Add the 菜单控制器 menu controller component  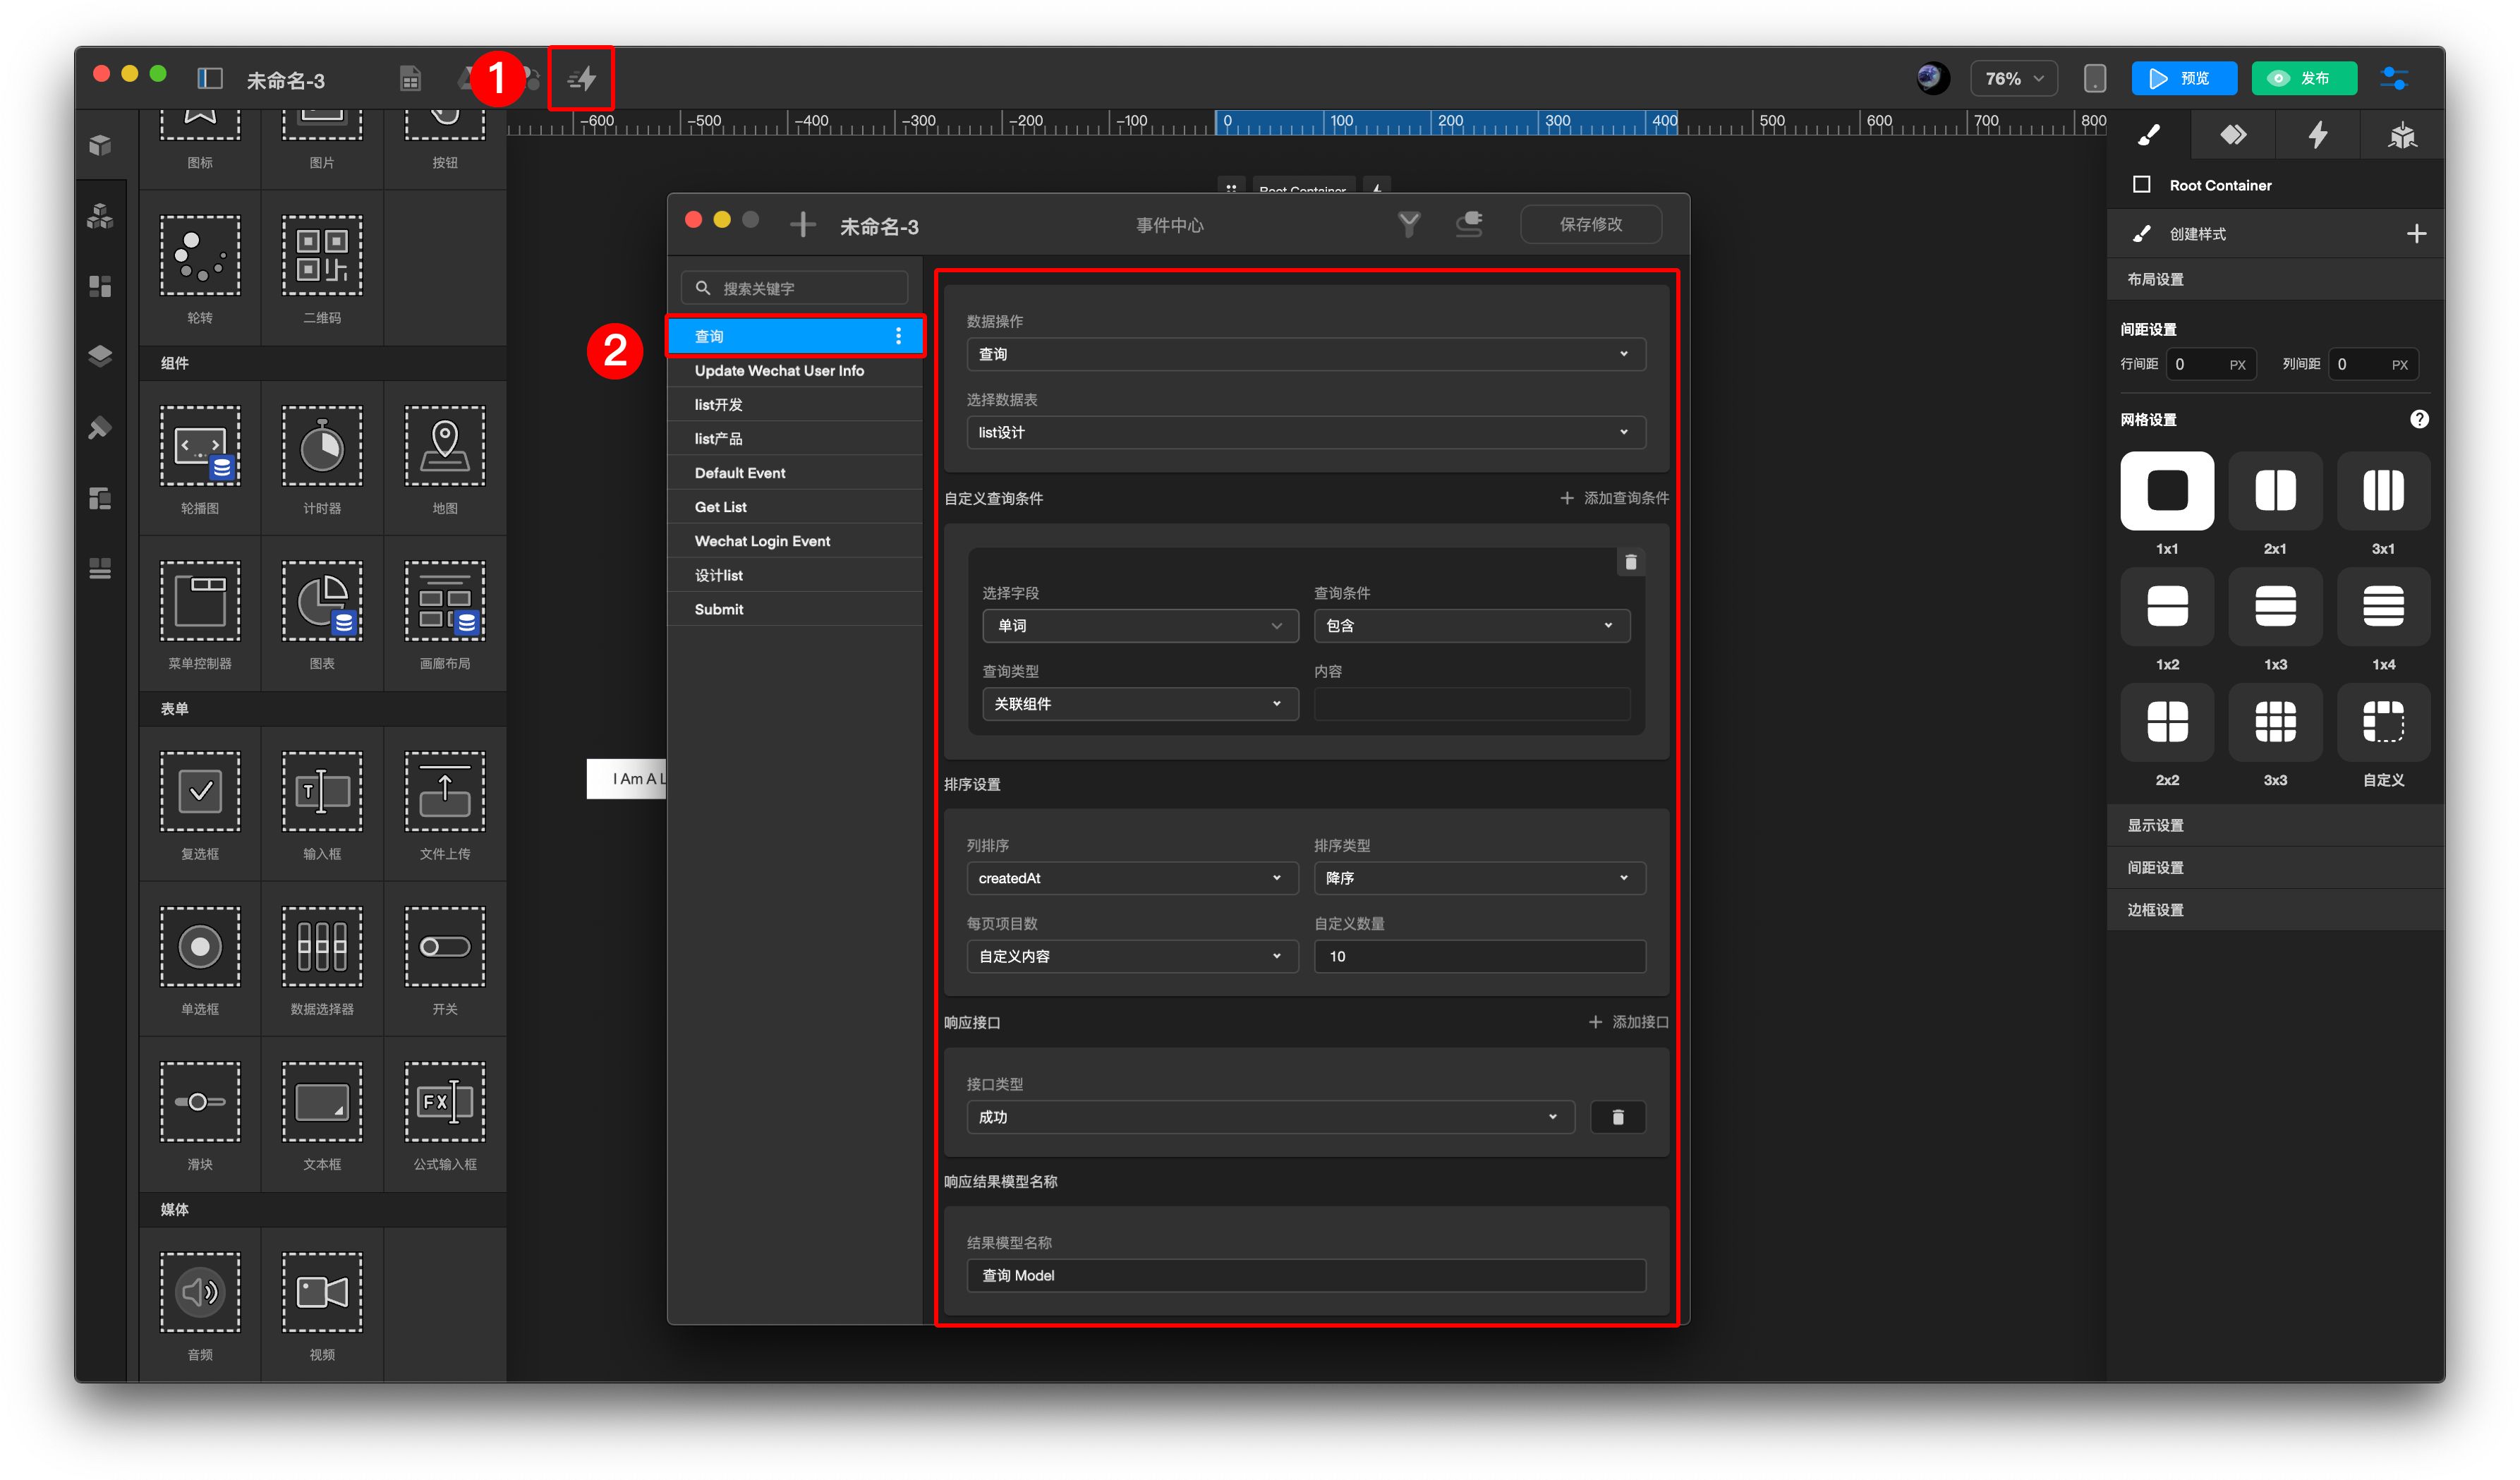tap(200, 601)
